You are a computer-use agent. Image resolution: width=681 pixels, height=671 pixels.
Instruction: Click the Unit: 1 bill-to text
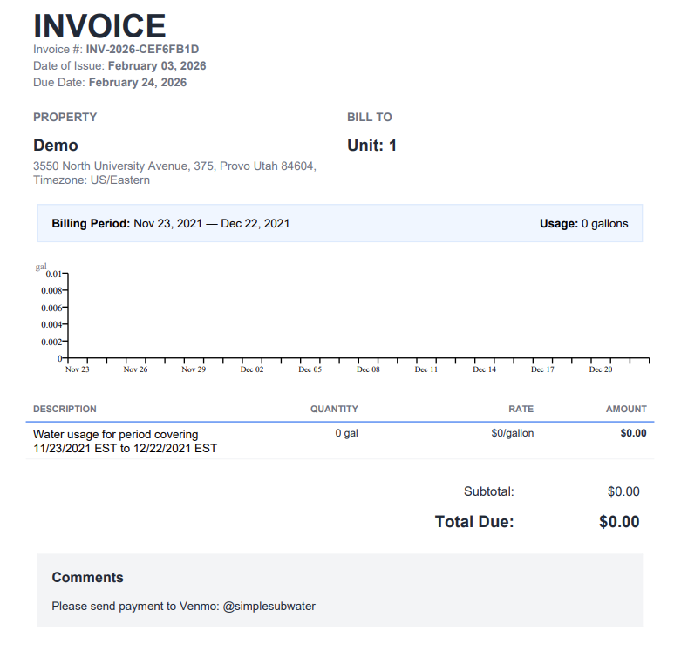[371, 146]
